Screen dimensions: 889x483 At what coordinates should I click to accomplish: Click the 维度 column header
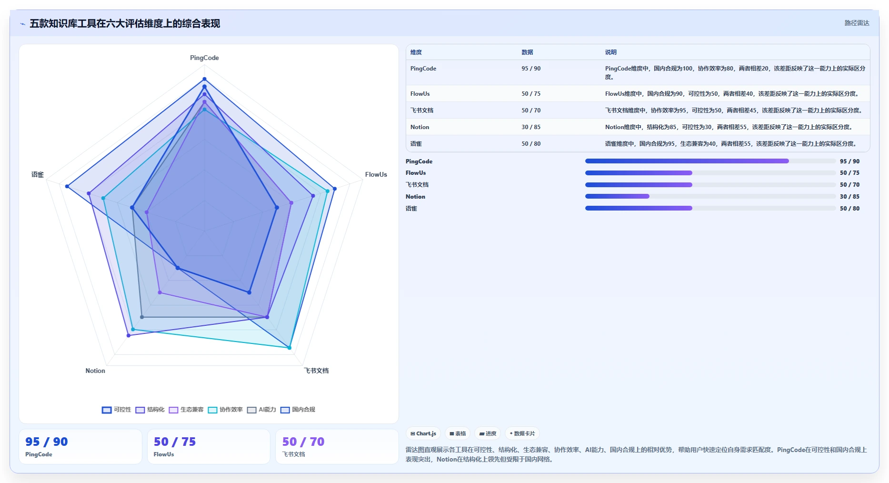tap(416, 52)
